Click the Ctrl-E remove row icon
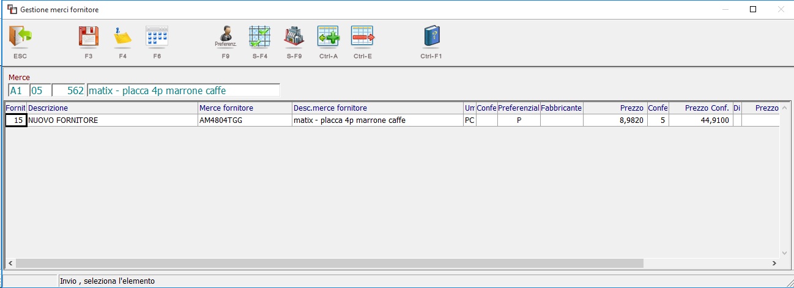The height and width of the screenshot is (288, 794). point(362,37)
